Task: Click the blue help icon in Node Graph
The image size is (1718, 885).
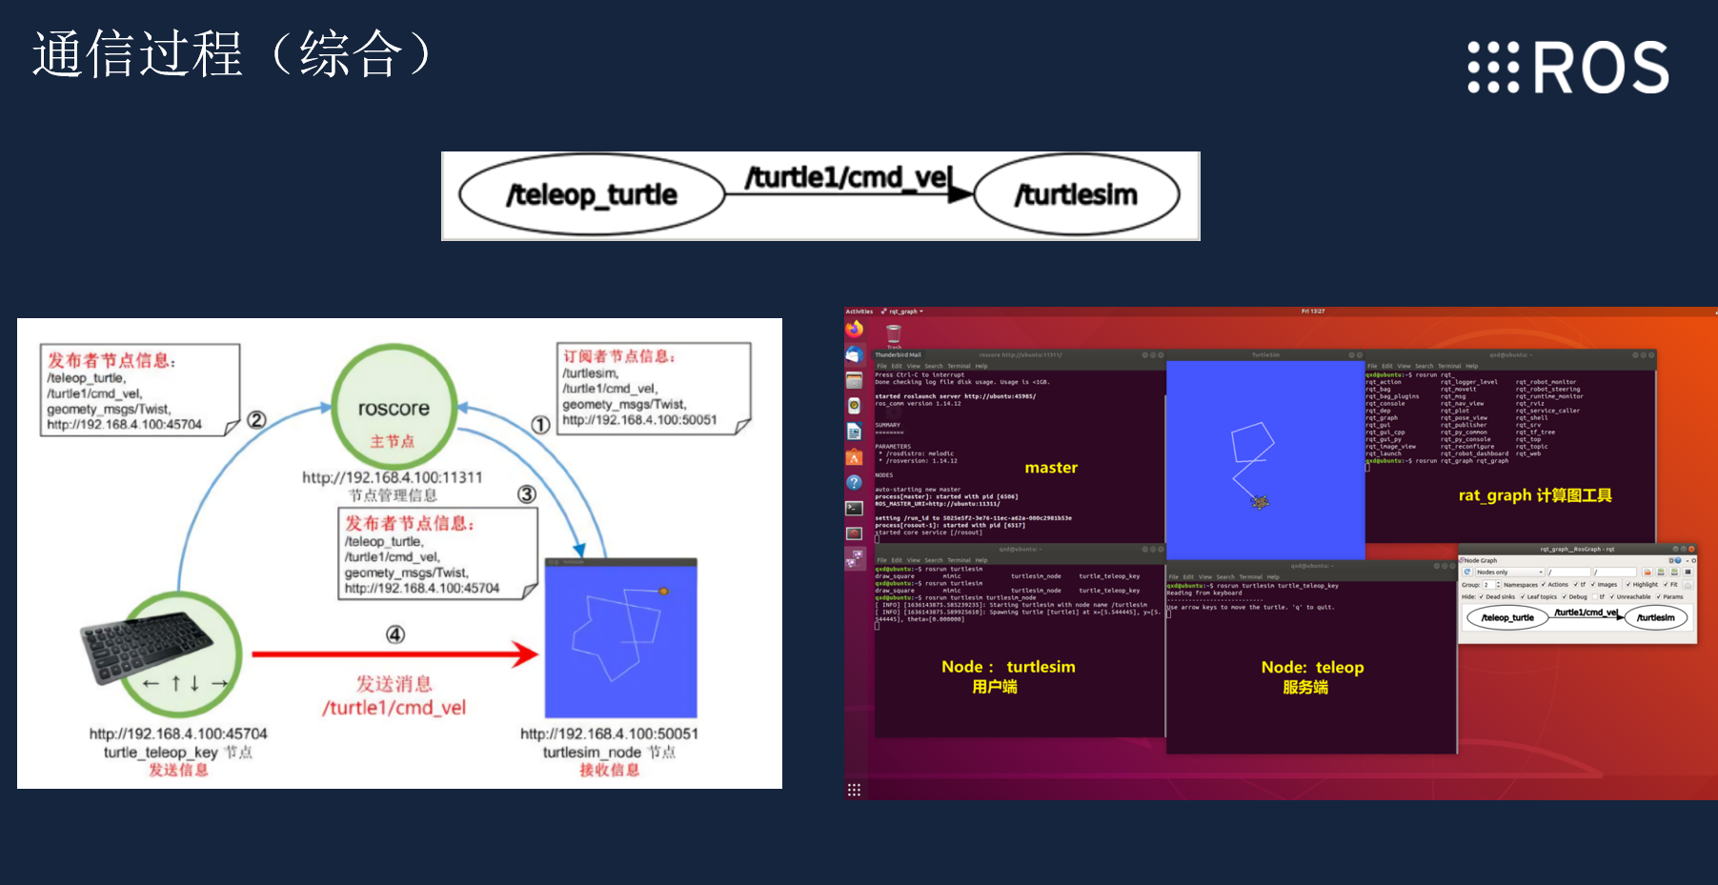Action: [1678, 561]
